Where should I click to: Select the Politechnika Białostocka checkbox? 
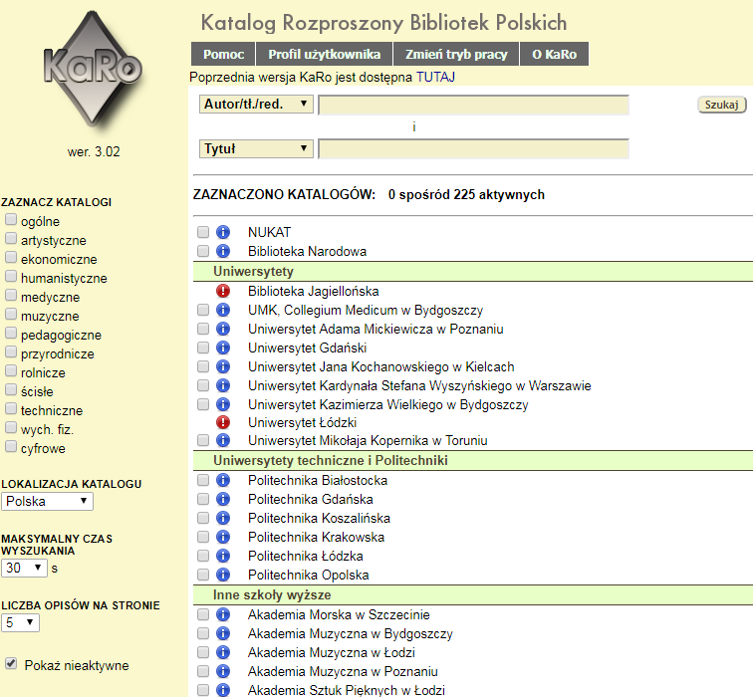(x=203, y=480)
